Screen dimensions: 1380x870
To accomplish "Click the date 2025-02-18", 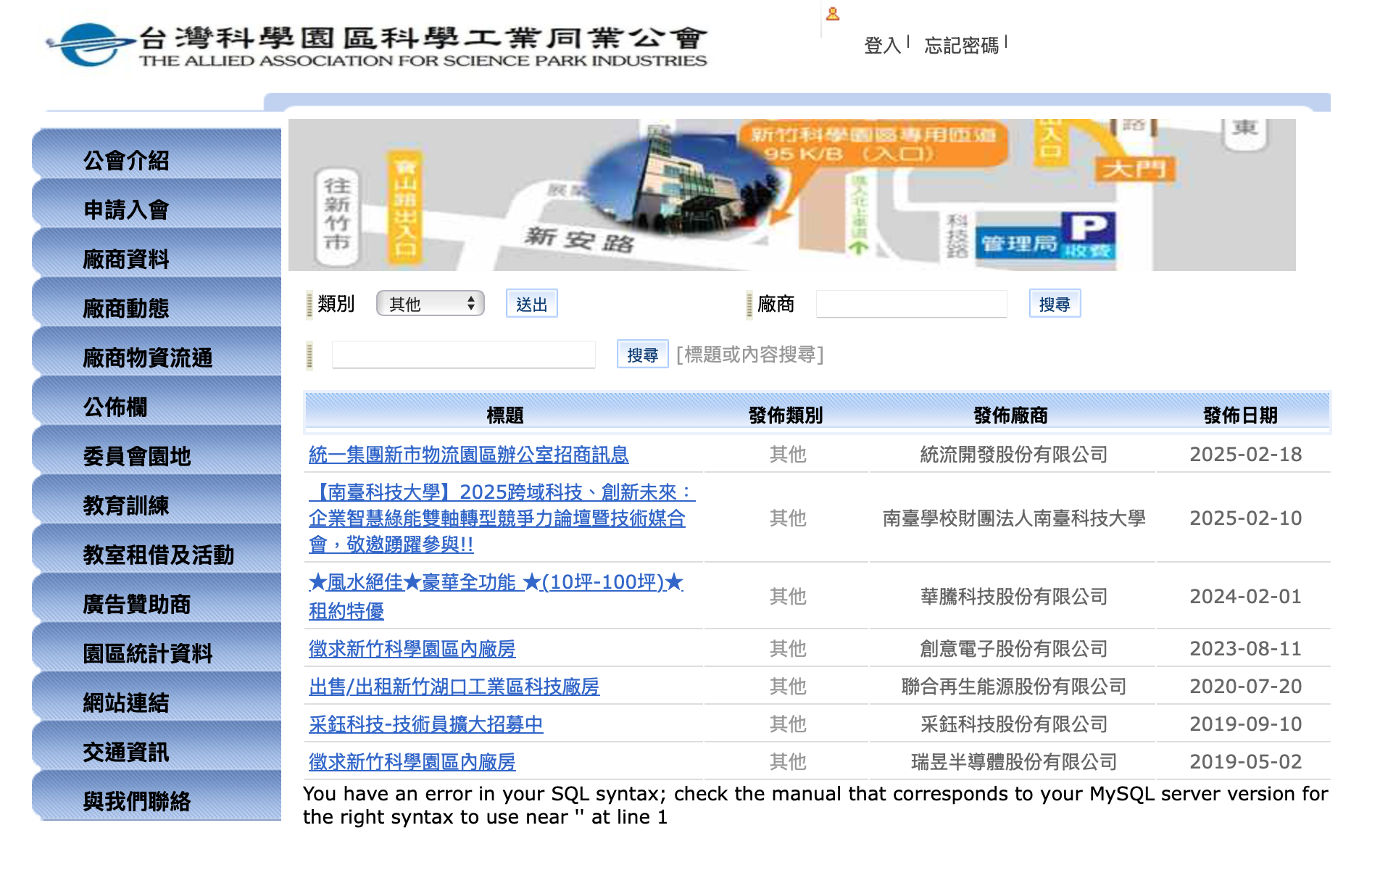I will pos(1245,455).
